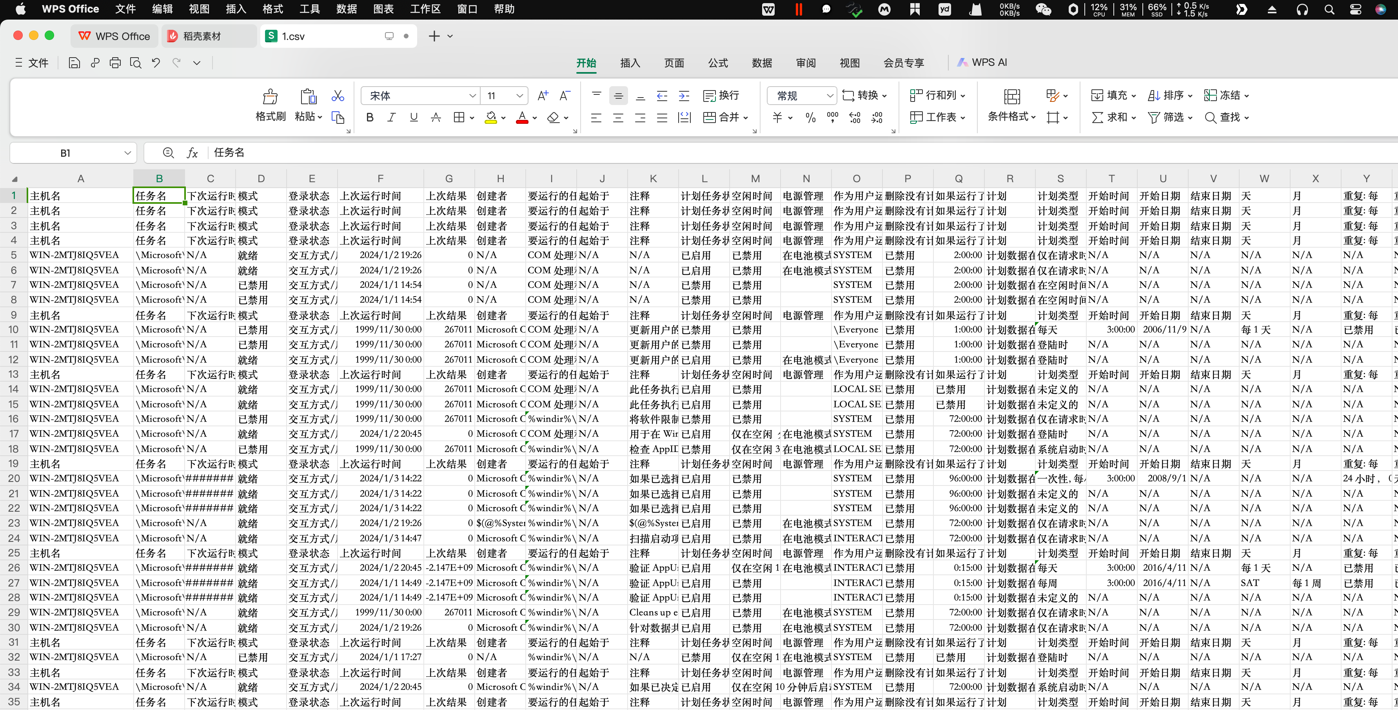Click the cell name box showing B1
1398x710 pixels.
pos(65,154)
